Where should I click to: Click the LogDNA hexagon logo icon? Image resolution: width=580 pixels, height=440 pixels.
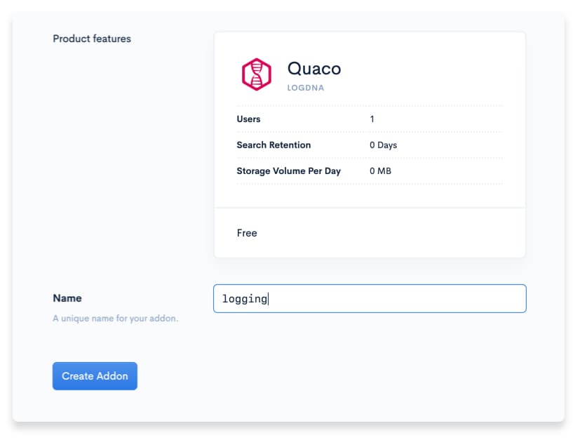(257, 74)
